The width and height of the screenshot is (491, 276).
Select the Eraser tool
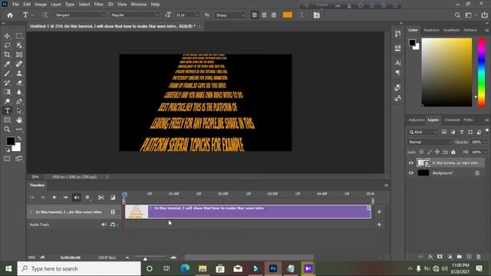pyautogui.click(x=19, y=83)
